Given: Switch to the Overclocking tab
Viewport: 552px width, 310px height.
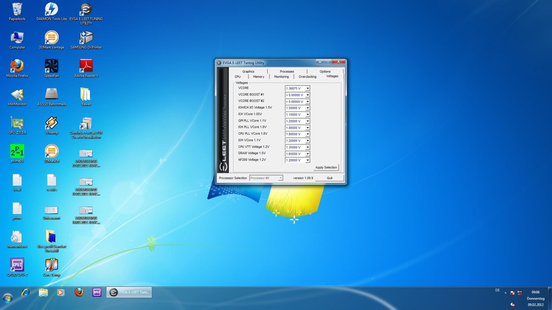Looking at the screenshot, I should coord(307,77).
